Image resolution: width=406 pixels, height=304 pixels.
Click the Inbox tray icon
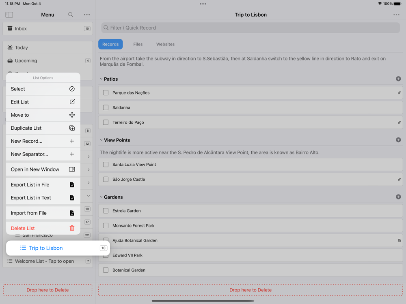point(10,28)
